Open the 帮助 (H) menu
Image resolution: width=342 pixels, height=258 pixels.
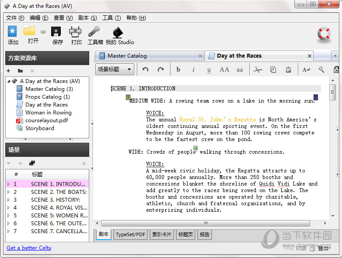[x=136, y=18]
